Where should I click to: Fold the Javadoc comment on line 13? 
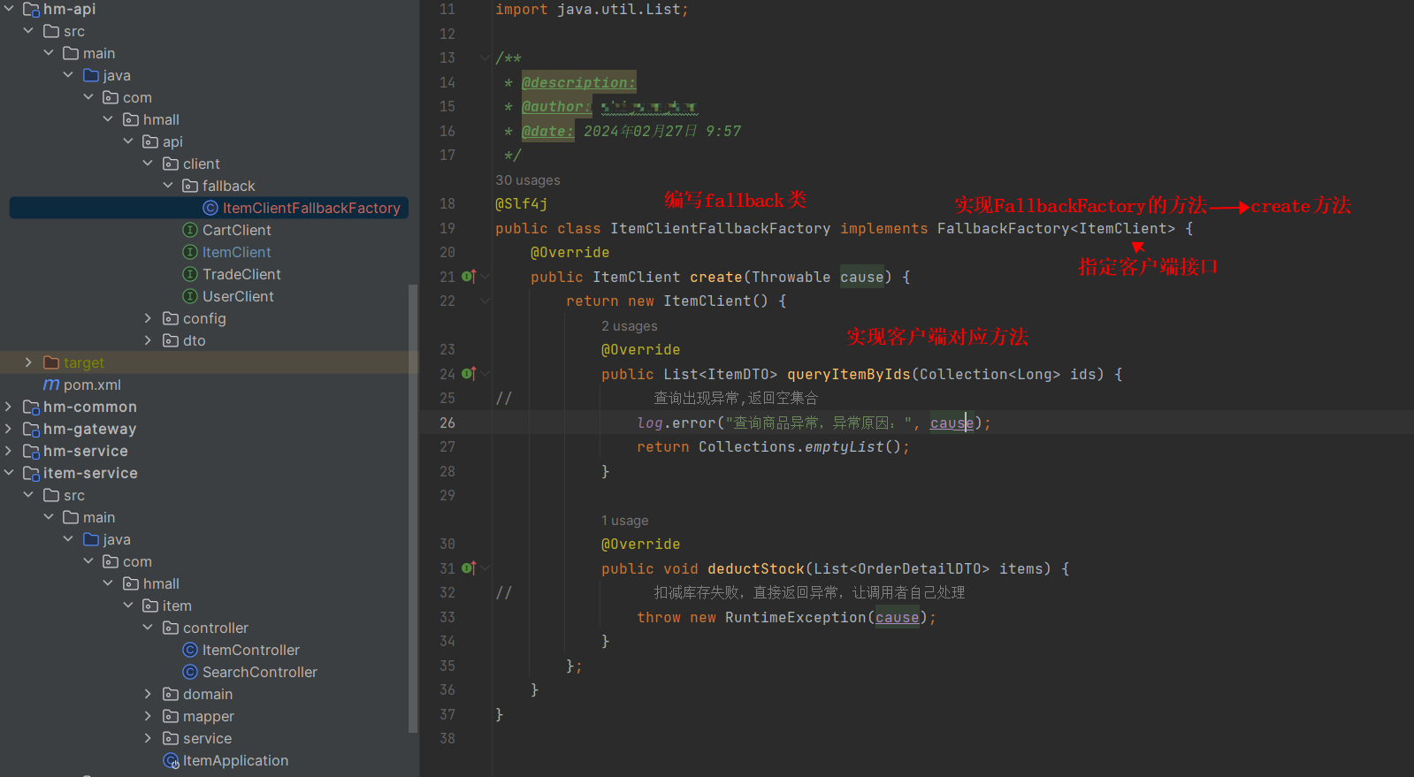coord(485,57)
